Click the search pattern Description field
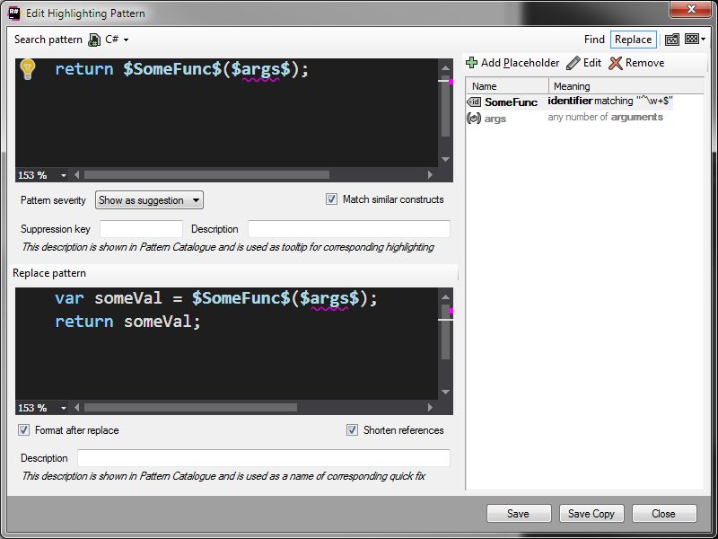Image resolution: width=718 pixels, height=539 pixels. [x=348, y=229]
